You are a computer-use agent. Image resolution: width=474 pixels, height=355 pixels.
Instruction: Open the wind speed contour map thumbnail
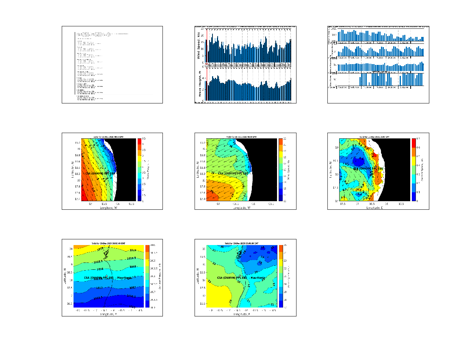[245, 171]
